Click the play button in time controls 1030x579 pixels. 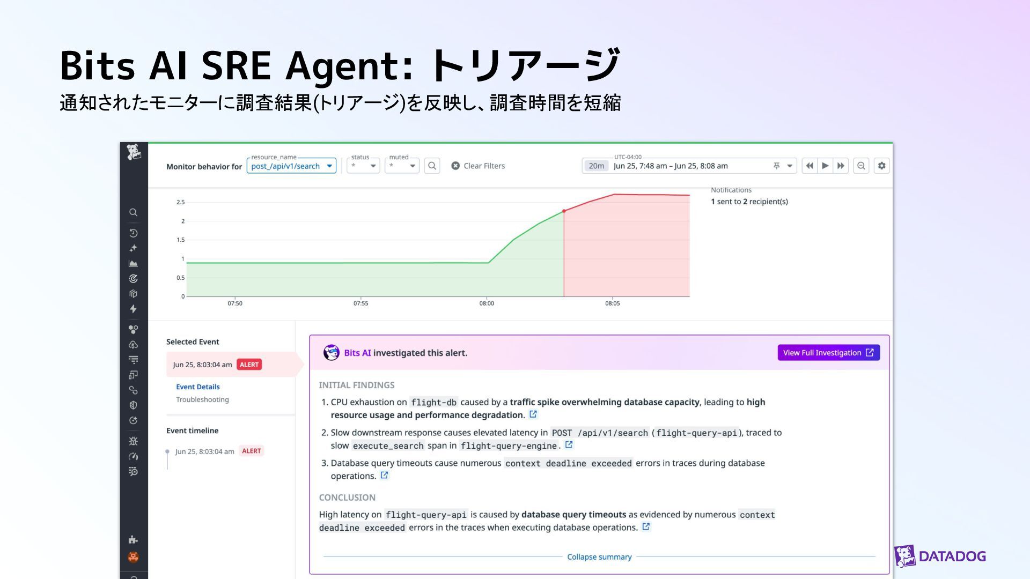825,166
